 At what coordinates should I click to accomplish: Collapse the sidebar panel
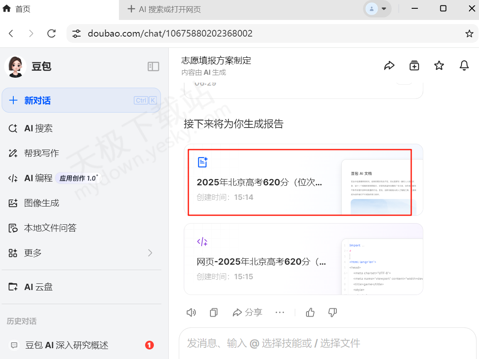[x=153, y=66]
